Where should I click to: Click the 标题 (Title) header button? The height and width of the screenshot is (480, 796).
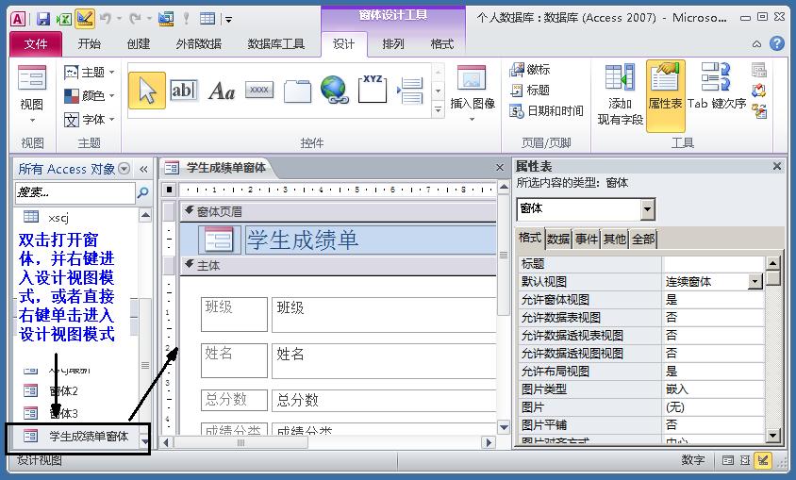[530, 91]
